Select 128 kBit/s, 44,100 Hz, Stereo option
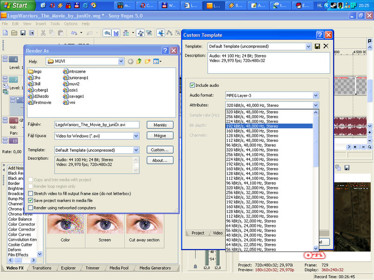This screenshot has height=280, width=374. point(269,174)
